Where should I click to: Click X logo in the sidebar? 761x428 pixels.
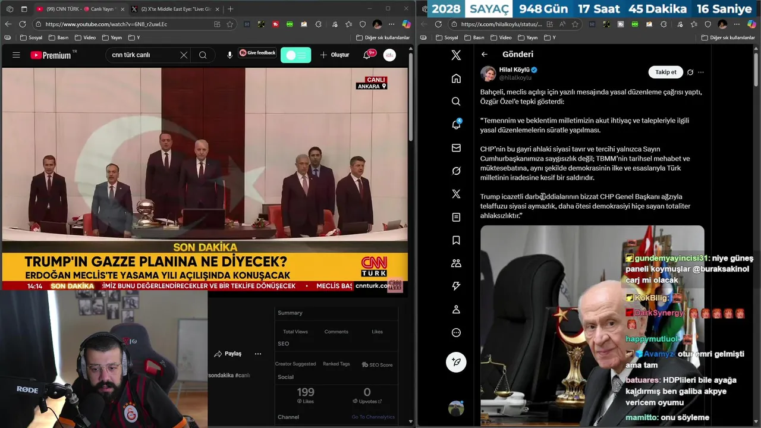pos(456,55)
